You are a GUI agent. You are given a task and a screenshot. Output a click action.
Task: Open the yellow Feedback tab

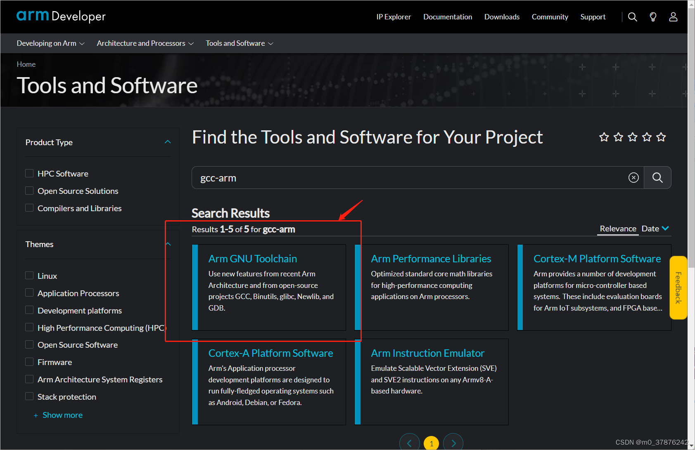[678, 287]
